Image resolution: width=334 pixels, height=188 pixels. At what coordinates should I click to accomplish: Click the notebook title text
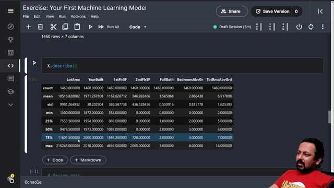(x=85, y=8)
